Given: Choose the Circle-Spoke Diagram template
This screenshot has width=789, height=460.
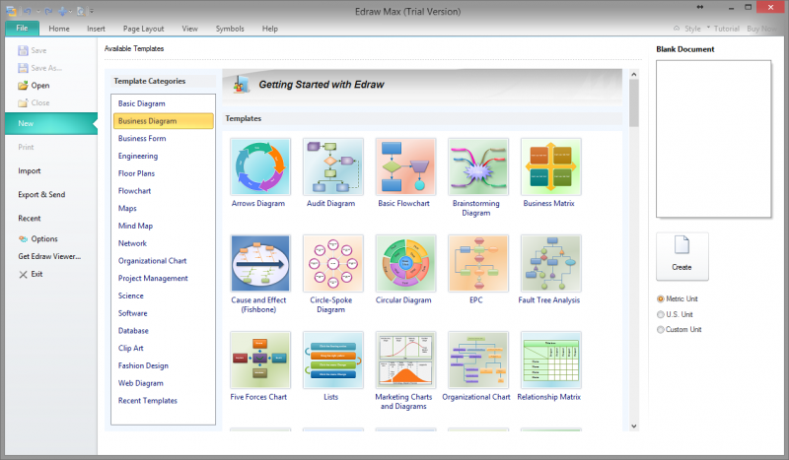Looking at the screenshot, I should point(333,263).
